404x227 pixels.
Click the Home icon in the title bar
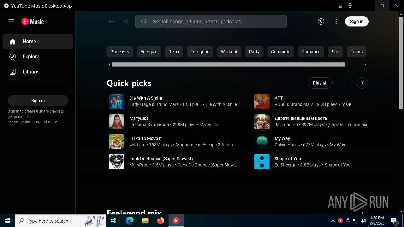click(340, 6)
